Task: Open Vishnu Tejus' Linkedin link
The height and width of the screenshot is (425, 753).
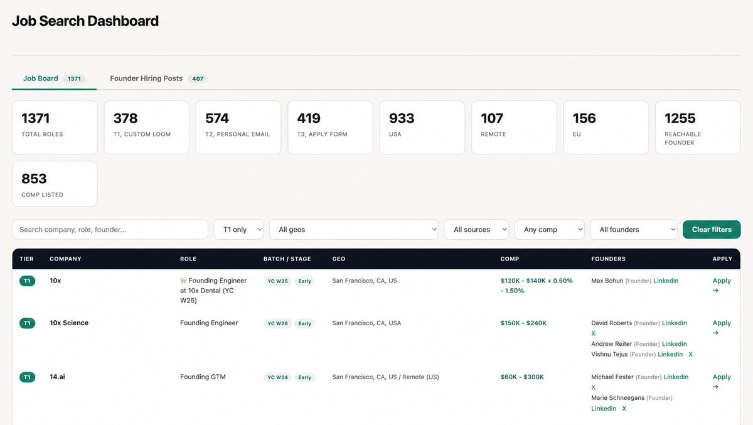Action: pyautogui.click(x=670, y=354)
